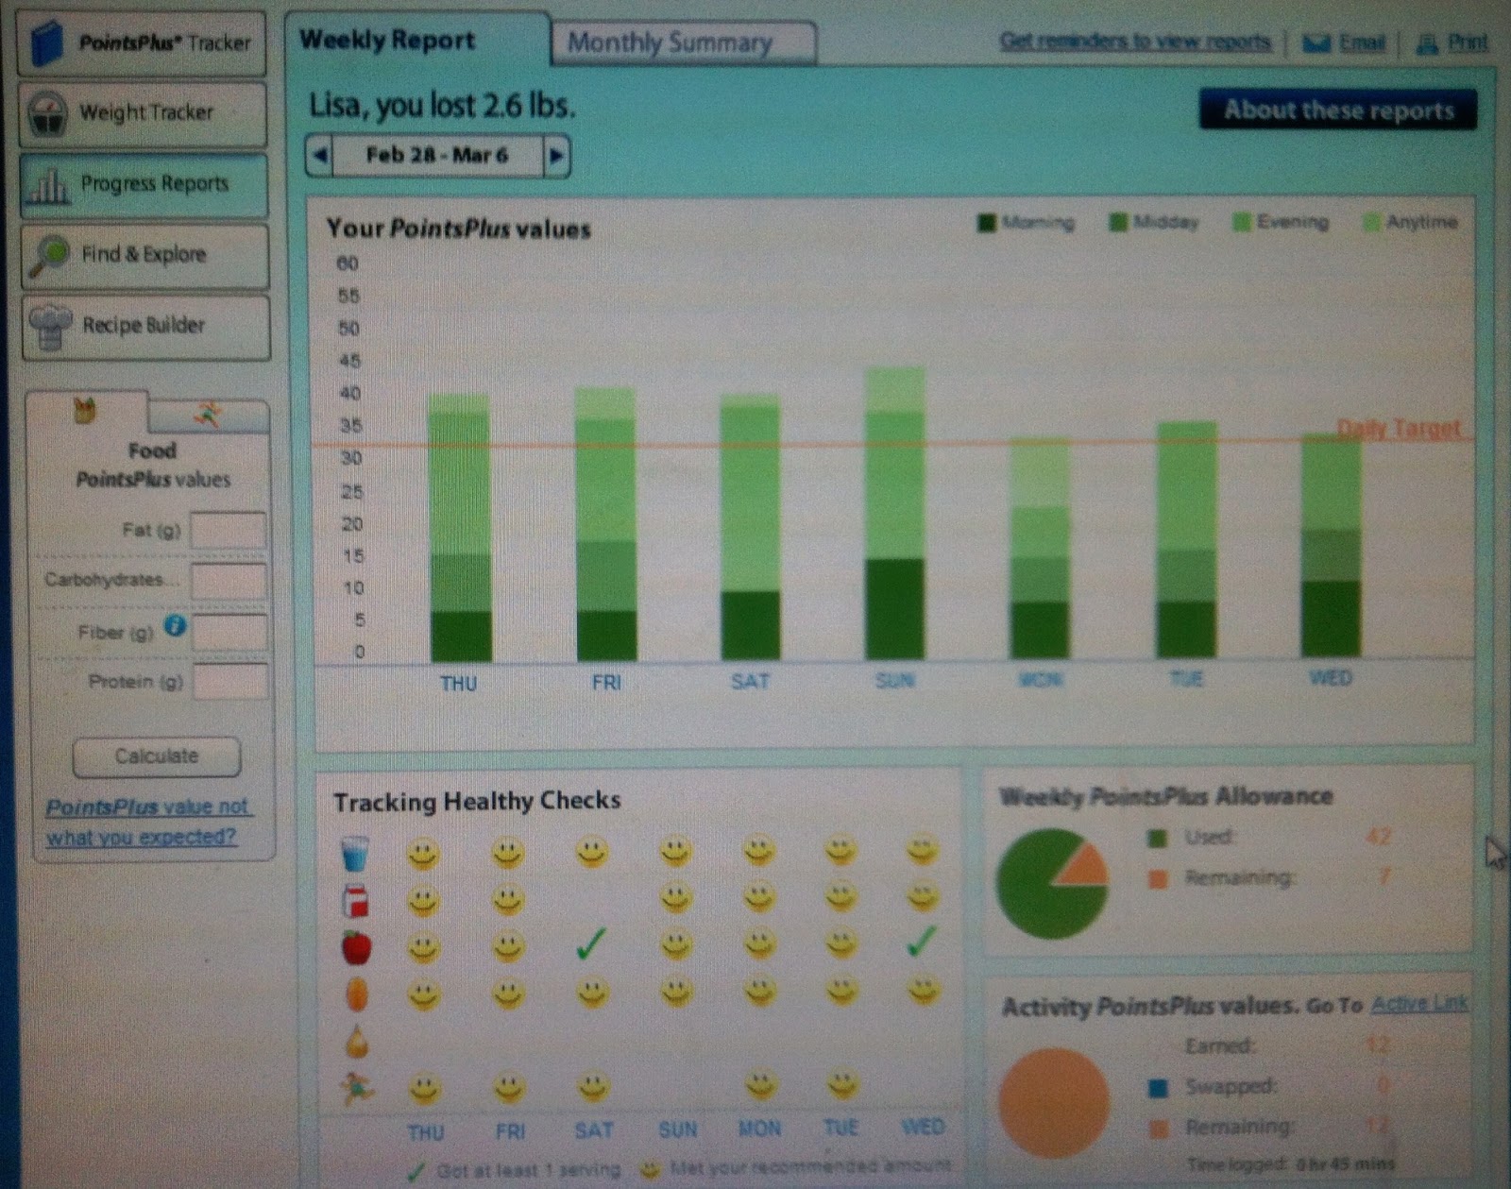Select the Progress Reports bar chart icon
This screenshot has height=1189, width=1511.
(x=49, y=185)
